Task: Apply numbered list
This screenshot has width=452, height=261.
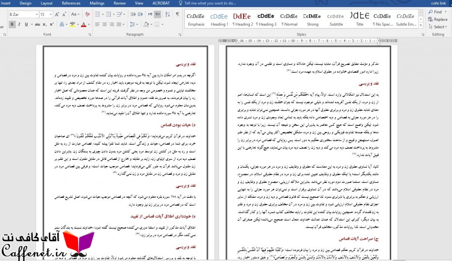Action: pos(109,14)
